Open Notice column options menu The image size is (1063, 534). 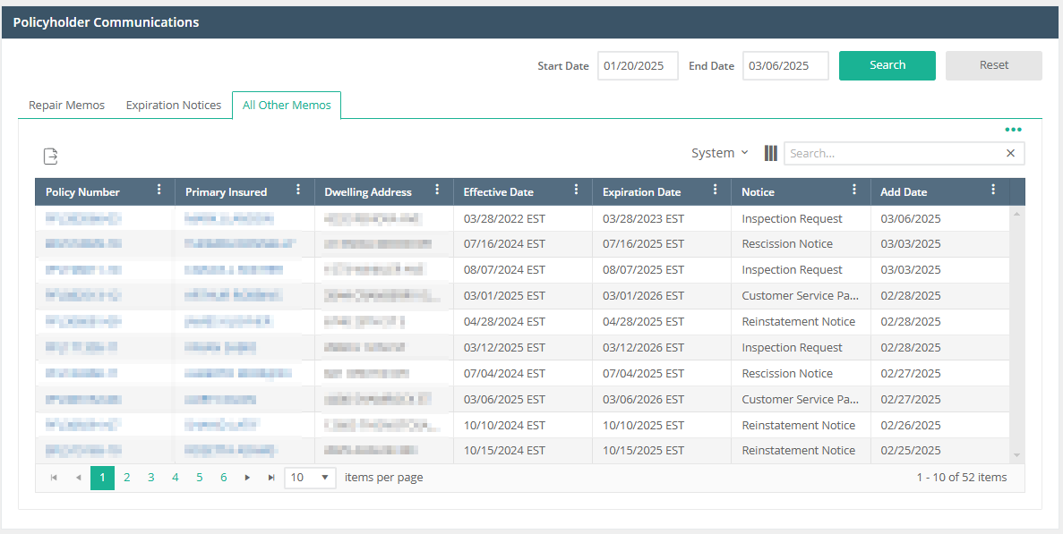click(x=854, y=190)
